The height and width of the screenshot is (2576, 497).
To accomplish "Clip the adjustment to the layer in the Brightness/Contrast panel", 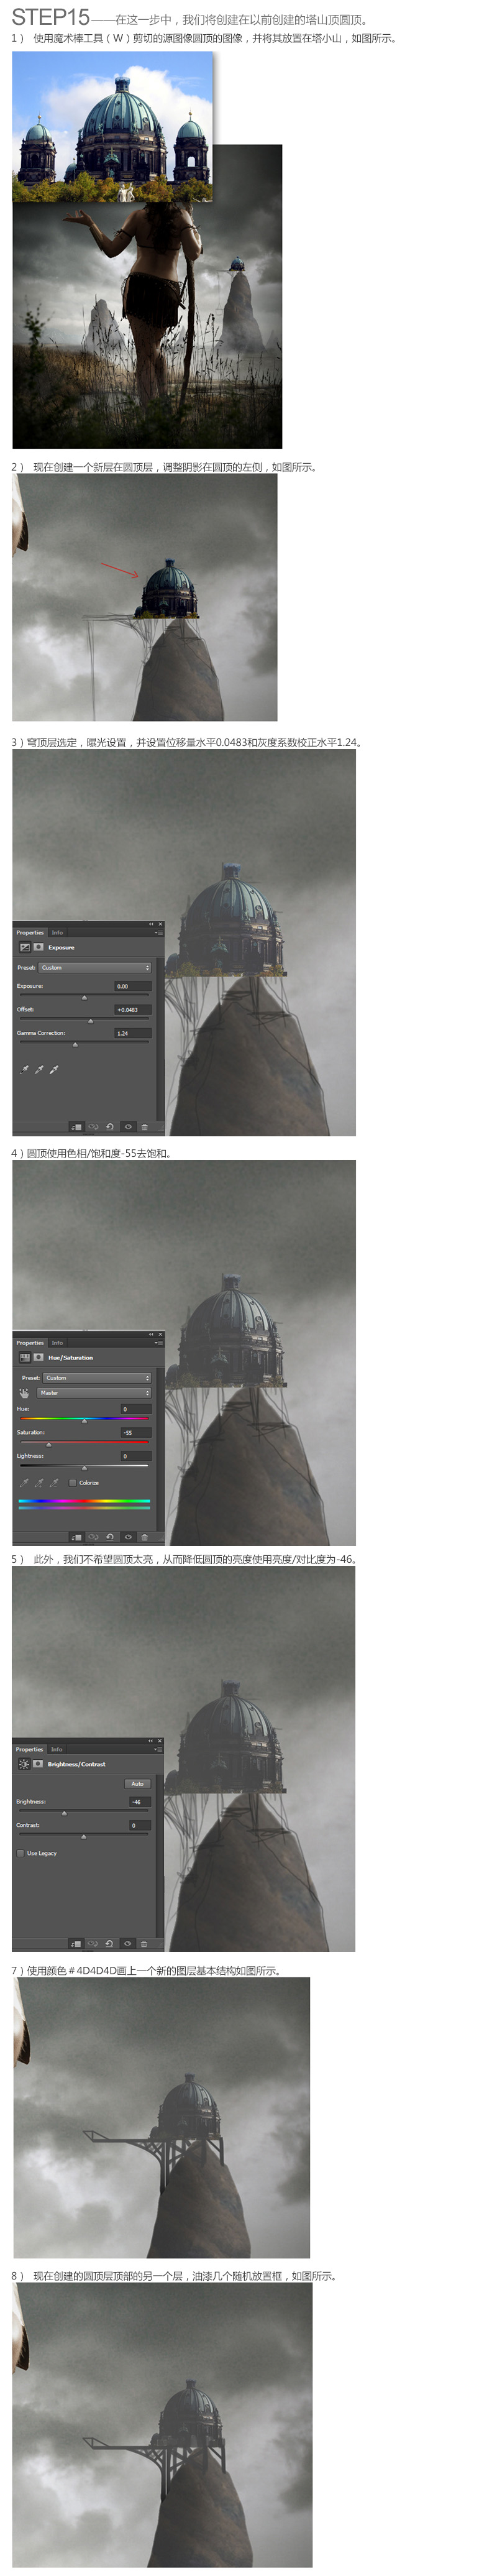I will tap(77, 1943).
